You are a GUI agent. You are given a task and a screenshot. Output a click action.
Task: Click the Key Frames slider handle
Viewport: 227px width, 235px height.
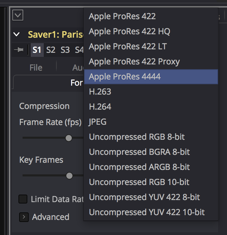pos(69,176)
